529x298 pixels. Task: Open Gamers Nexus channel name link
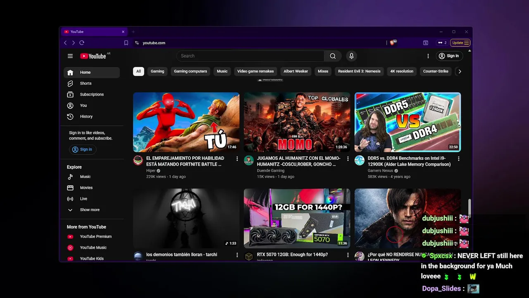tap(380, 171)
